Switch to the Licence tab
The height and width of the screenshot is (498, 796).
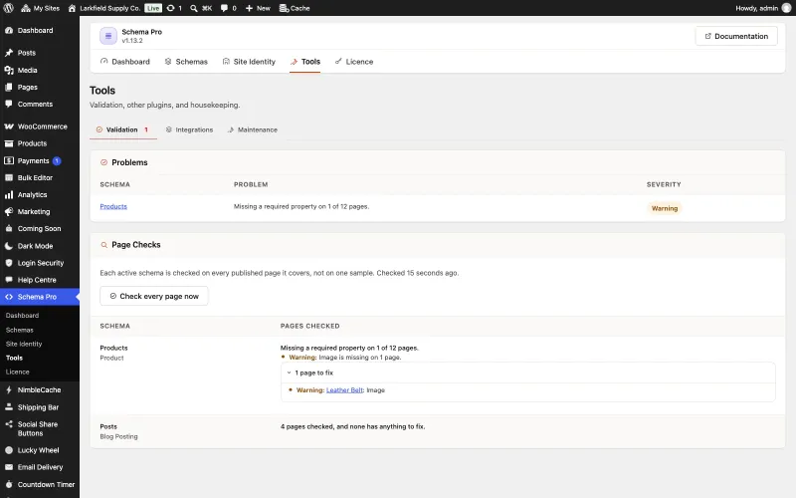[x=354, y=62]
